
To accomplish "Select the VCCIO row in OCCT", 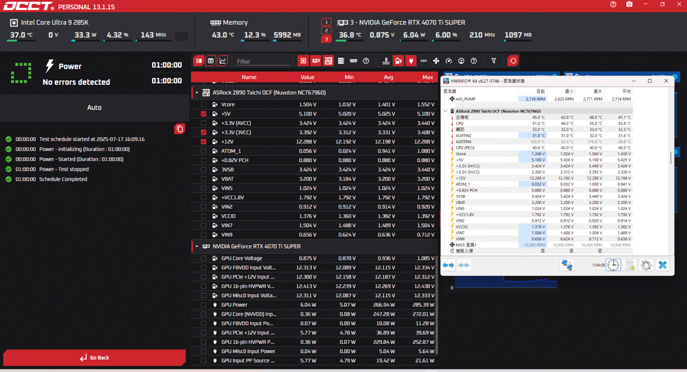I will click(x=315, y=216).
